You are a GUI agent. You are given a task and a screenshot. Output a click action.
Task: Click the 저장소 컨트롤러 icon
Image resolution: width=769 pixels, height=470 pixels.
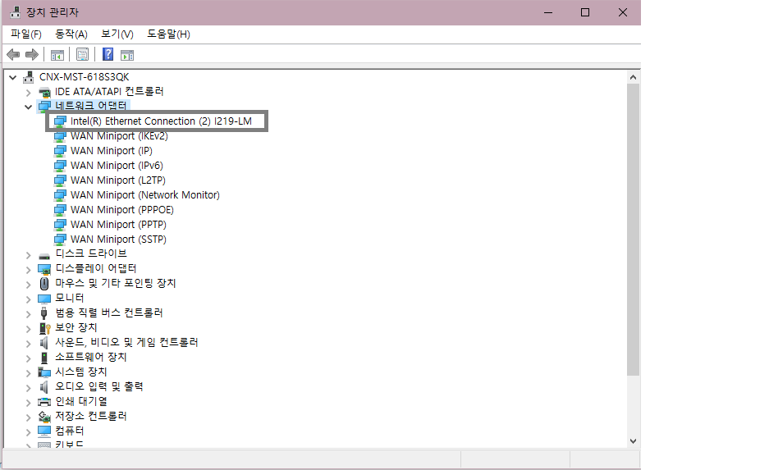[44, 417]
